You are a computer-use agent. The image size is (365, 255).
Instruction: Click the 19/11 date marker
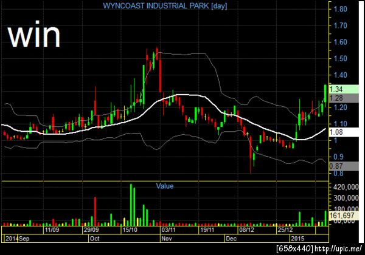[x=207, y=230]
